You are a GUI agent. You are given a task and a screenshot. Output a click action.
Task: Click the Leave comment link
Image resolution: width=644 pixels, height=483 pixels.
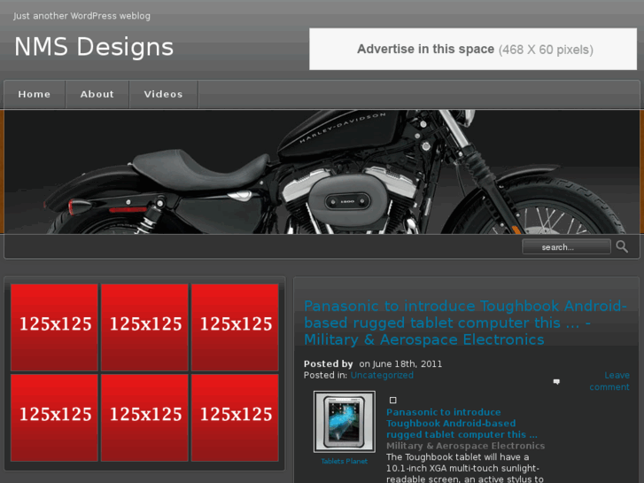(609, 381)
